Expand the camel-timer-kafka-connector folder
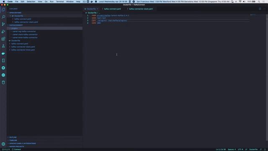The height and width of the screenshot is (151, 268). [x=44, y=37]
